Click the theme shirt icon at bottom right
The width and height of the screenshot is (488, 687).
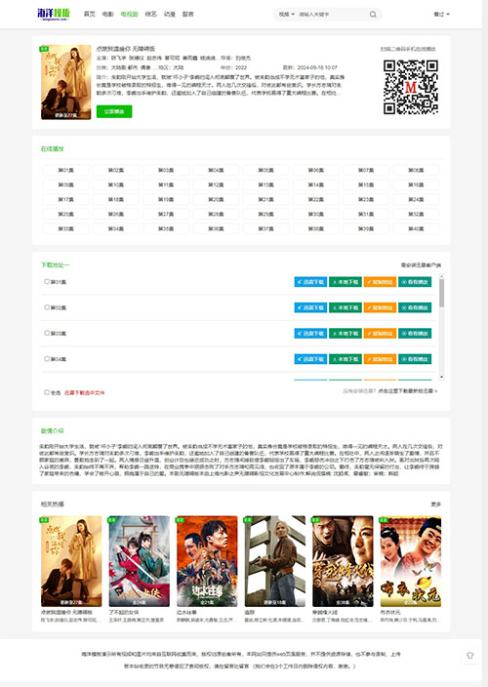coord(470,656)
